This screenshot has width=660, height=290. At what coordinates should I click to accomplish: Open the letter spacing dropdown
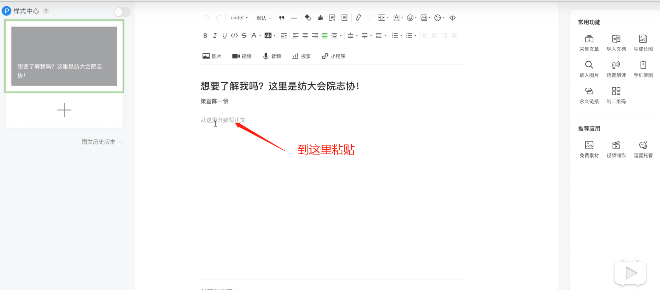398,18
